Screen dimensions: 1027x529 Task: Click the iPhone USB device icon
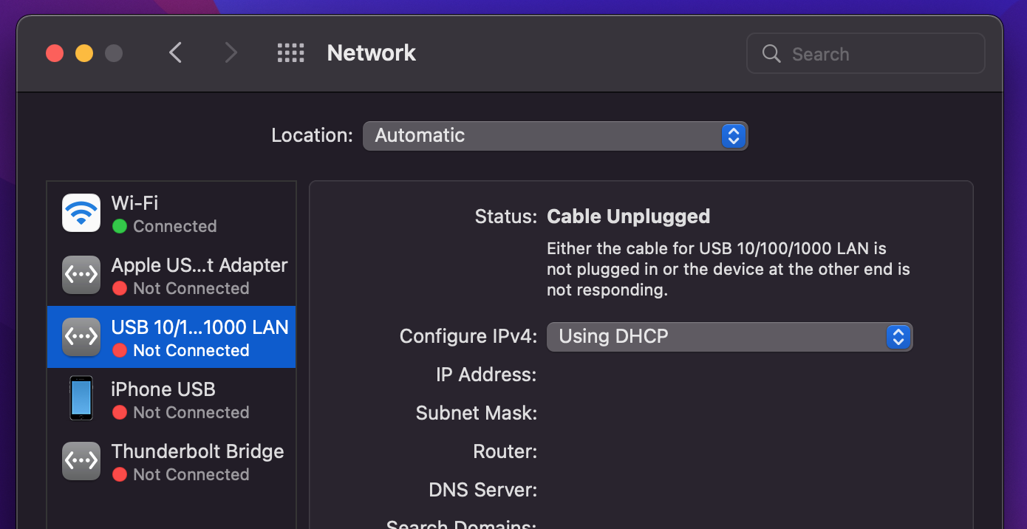coord(81,398)
